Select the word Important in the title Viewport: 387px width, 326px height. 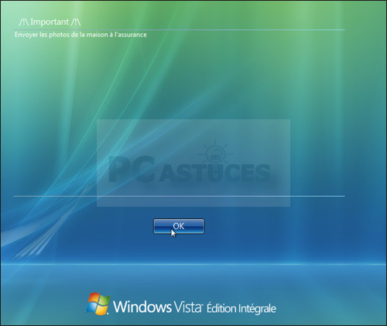click(x=50, y=22)
